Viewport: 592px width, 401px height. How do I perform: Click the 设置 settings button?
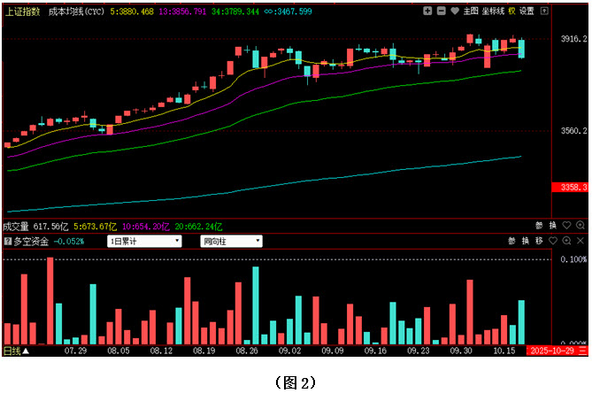click(527, 12)
